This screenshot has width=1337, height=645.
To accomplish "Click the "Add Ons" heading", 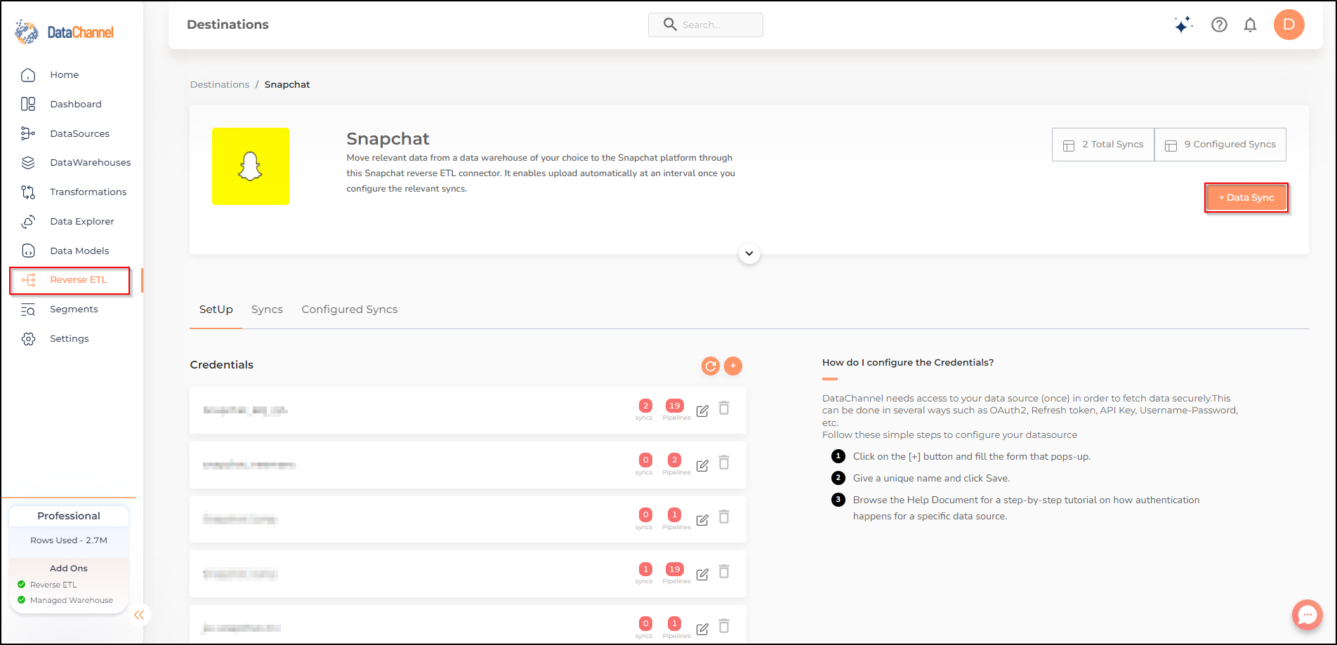I will (x=69, y=568).
